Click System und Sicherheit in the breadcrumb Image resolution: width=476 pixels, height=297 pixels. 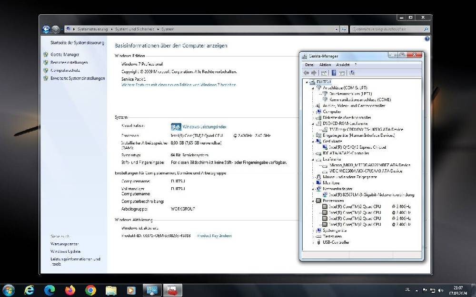tap(135, 29)
